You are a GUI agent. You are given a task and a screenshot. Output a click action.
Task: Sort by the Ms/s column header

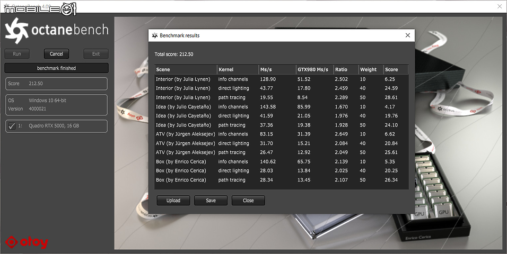coord(277,69)
